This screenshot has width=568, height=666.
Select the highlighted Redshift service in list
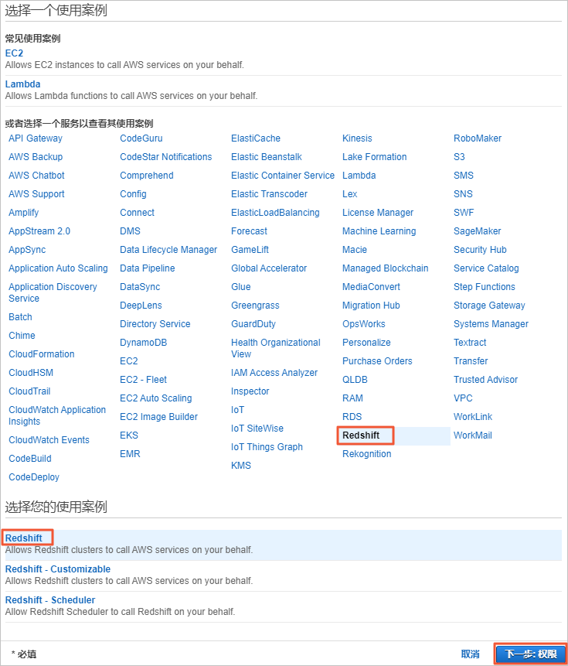coord(361,435)
